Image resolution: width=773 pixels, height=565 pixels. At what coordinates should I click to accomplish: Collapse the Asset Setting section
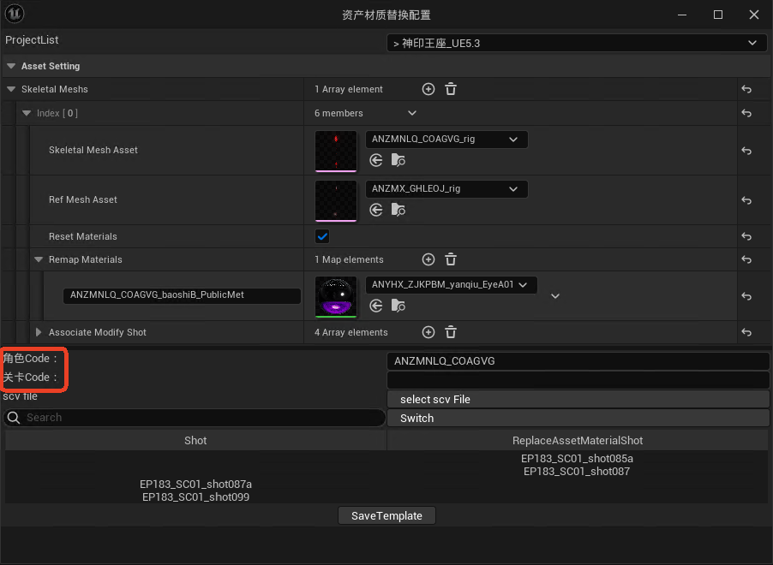click(x=11, y=66)
